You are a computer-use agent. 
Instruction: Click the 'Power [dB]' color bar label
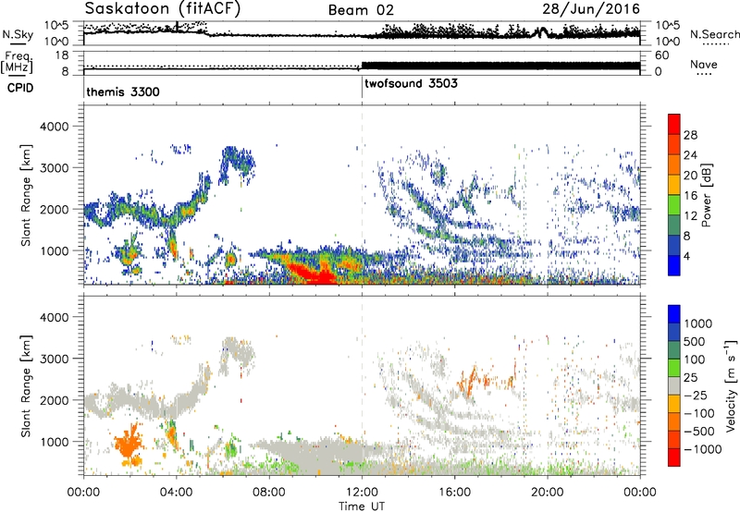(706, 195)
